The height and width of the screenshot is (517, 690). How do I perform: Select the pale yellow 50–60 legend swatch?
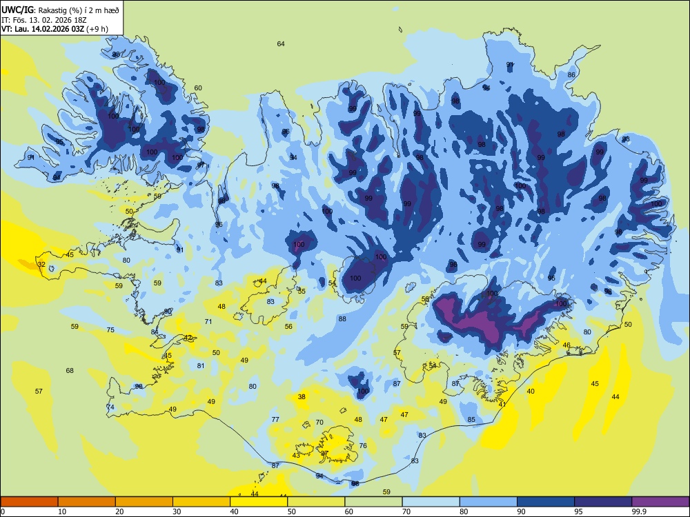pos(316,502)
